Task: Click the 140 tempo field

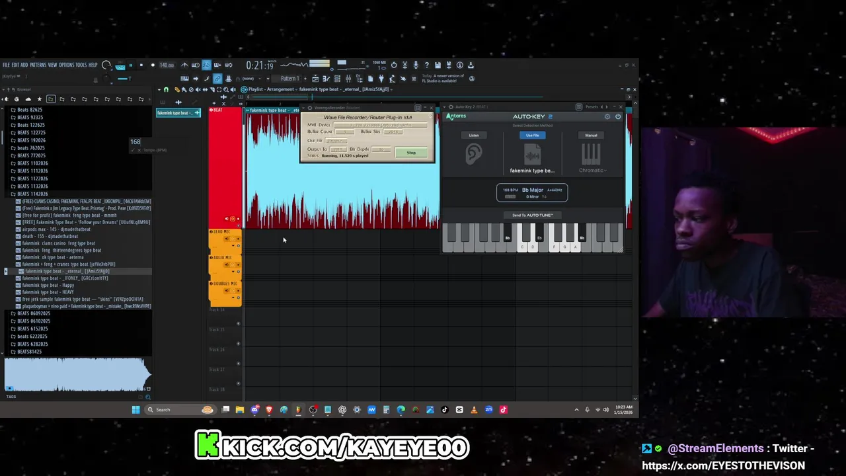Action: click(167, 65)
